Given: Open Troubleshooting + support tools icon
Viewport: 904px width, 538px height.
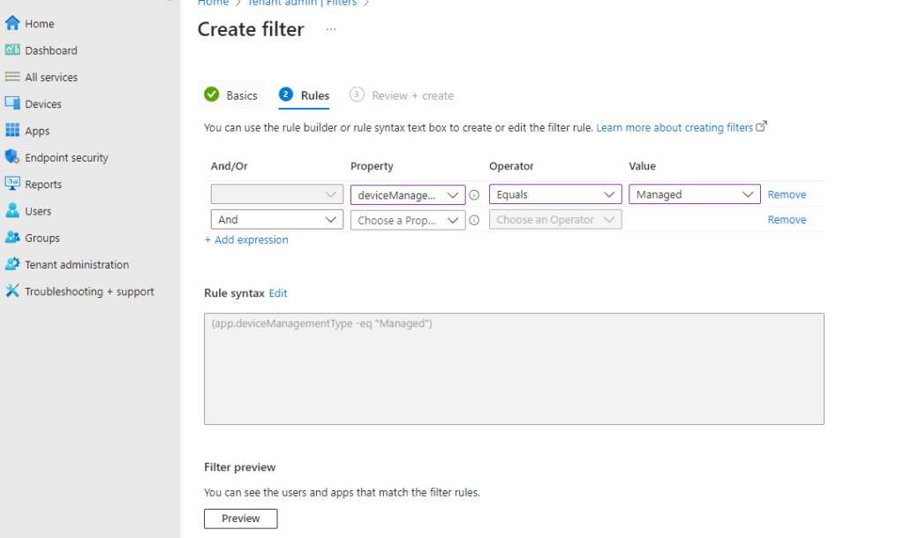Looking at the screenshot, I should 12,292.
